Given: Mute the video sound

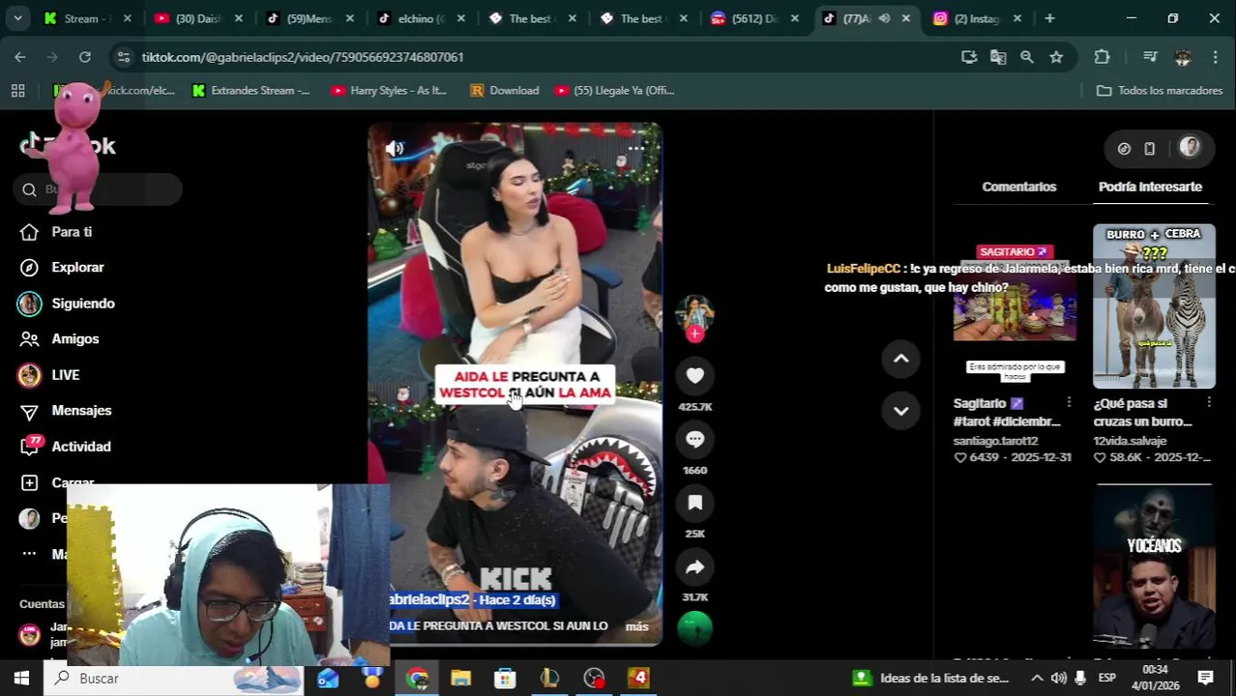Looking at the screenshot, I should [x=395, y=148].
